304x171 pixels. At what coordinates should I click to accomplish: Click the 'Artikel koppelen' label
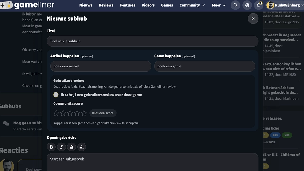point(65,56)
